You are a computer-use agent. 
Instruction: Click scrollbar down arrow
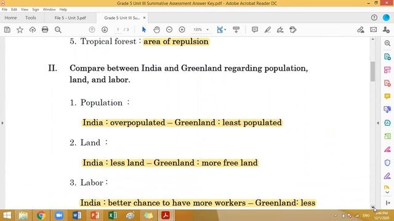tap(372, 207)
